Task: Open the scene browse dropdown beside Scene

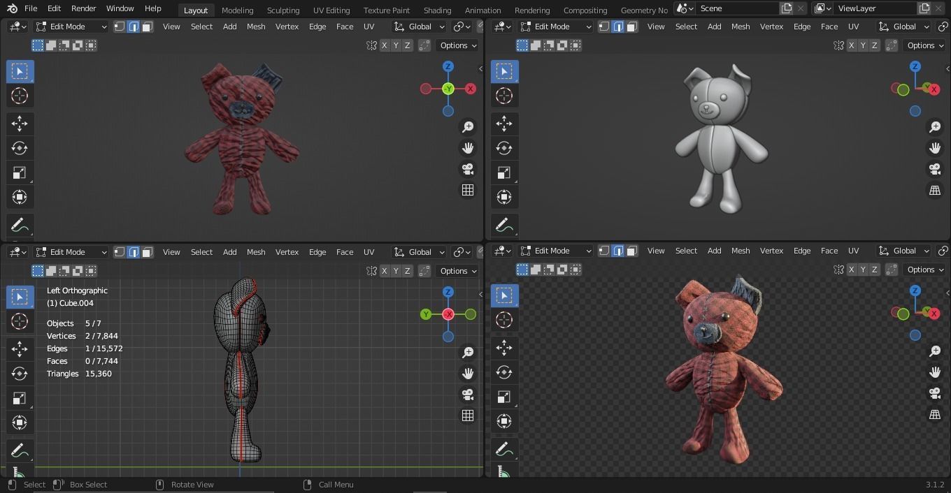Action: coord(685,8)
